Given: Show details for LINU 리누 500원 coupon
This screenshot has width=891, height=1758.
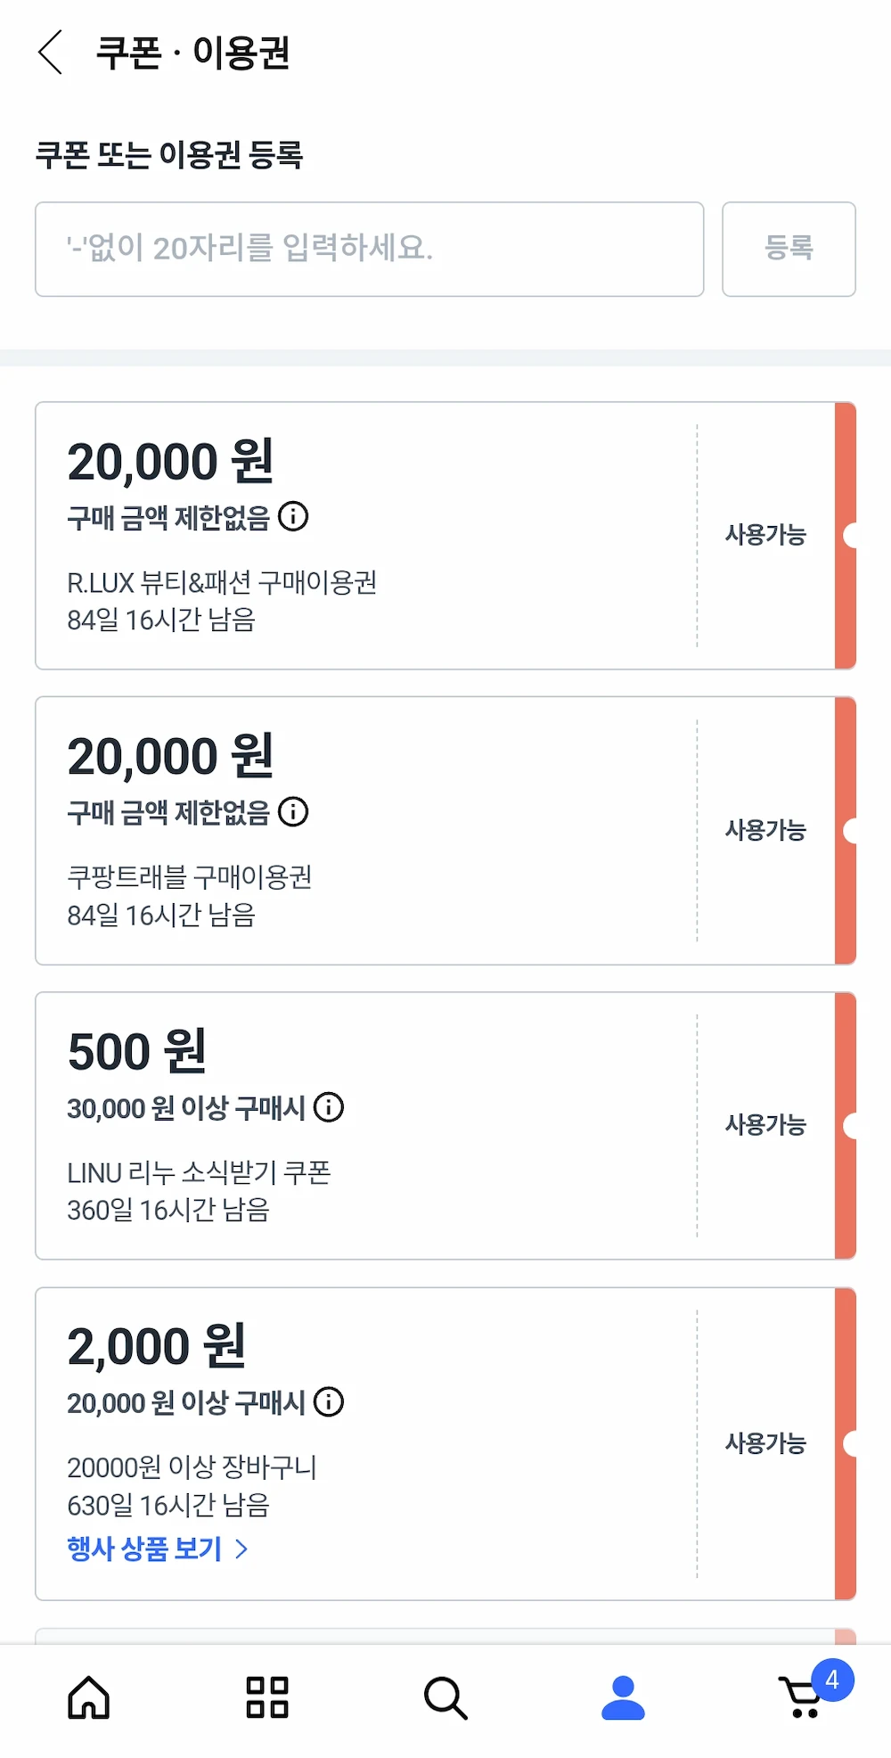Looking at the screenshot, I should (x=330, y=1108).
